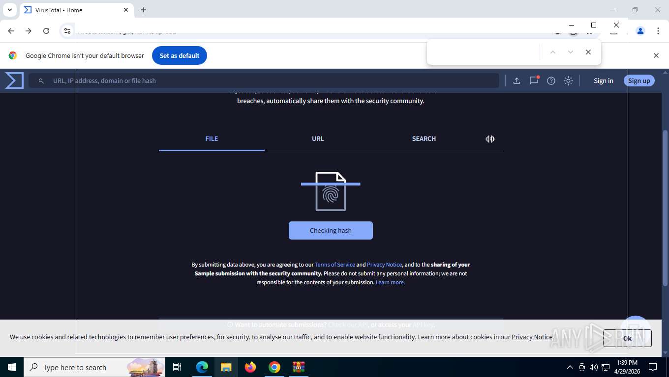Open the help question mark icon
The width and height of the screenshot is (669, 377).
(x=551, y=81)
